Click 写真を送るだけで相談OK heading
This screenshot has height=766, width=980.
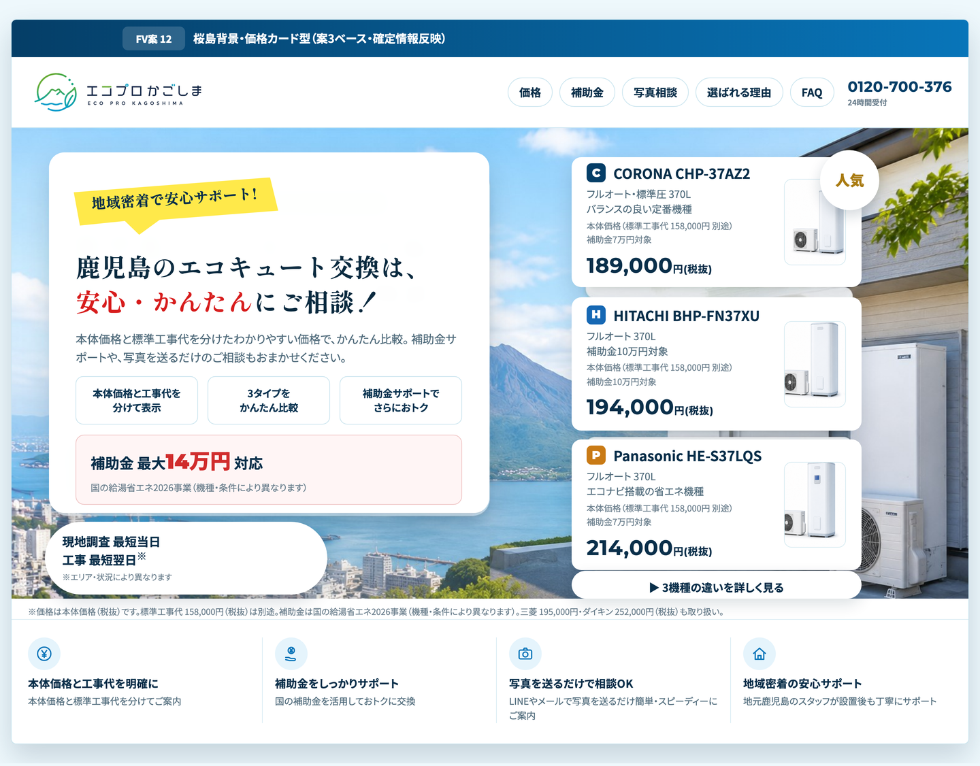point(571,684)
